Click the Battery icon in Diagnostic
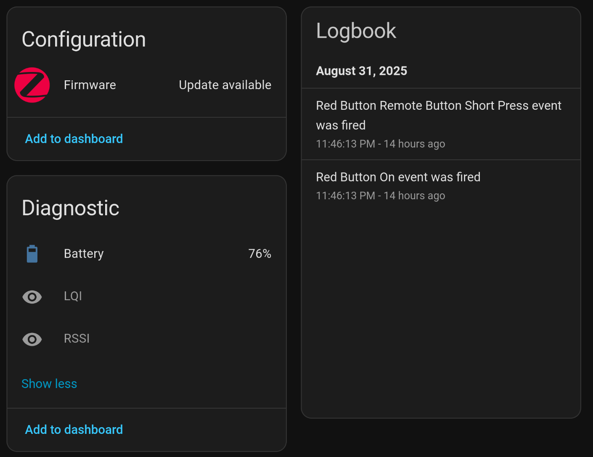 [x=32, y=254]
